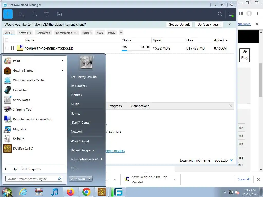Open Chrome's three-dot menu
This screenshot has height=197, width=263.
click(x=257, y=13)
